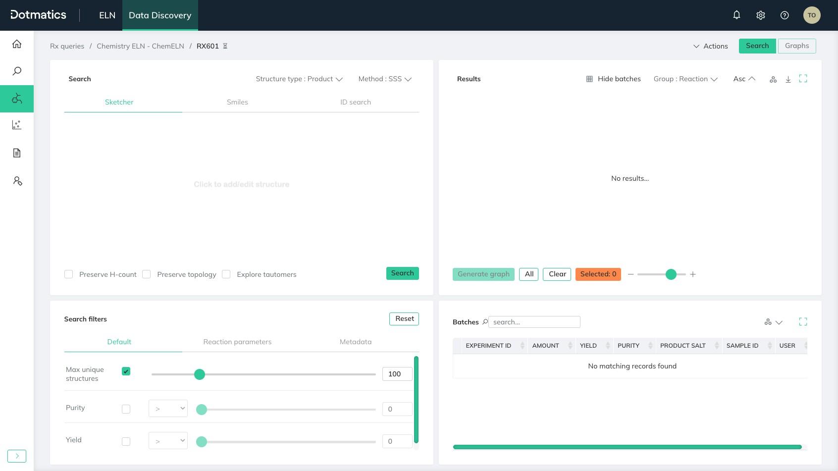
Task: Increase the results zoom with the plus icon
Action: point(693,274)
